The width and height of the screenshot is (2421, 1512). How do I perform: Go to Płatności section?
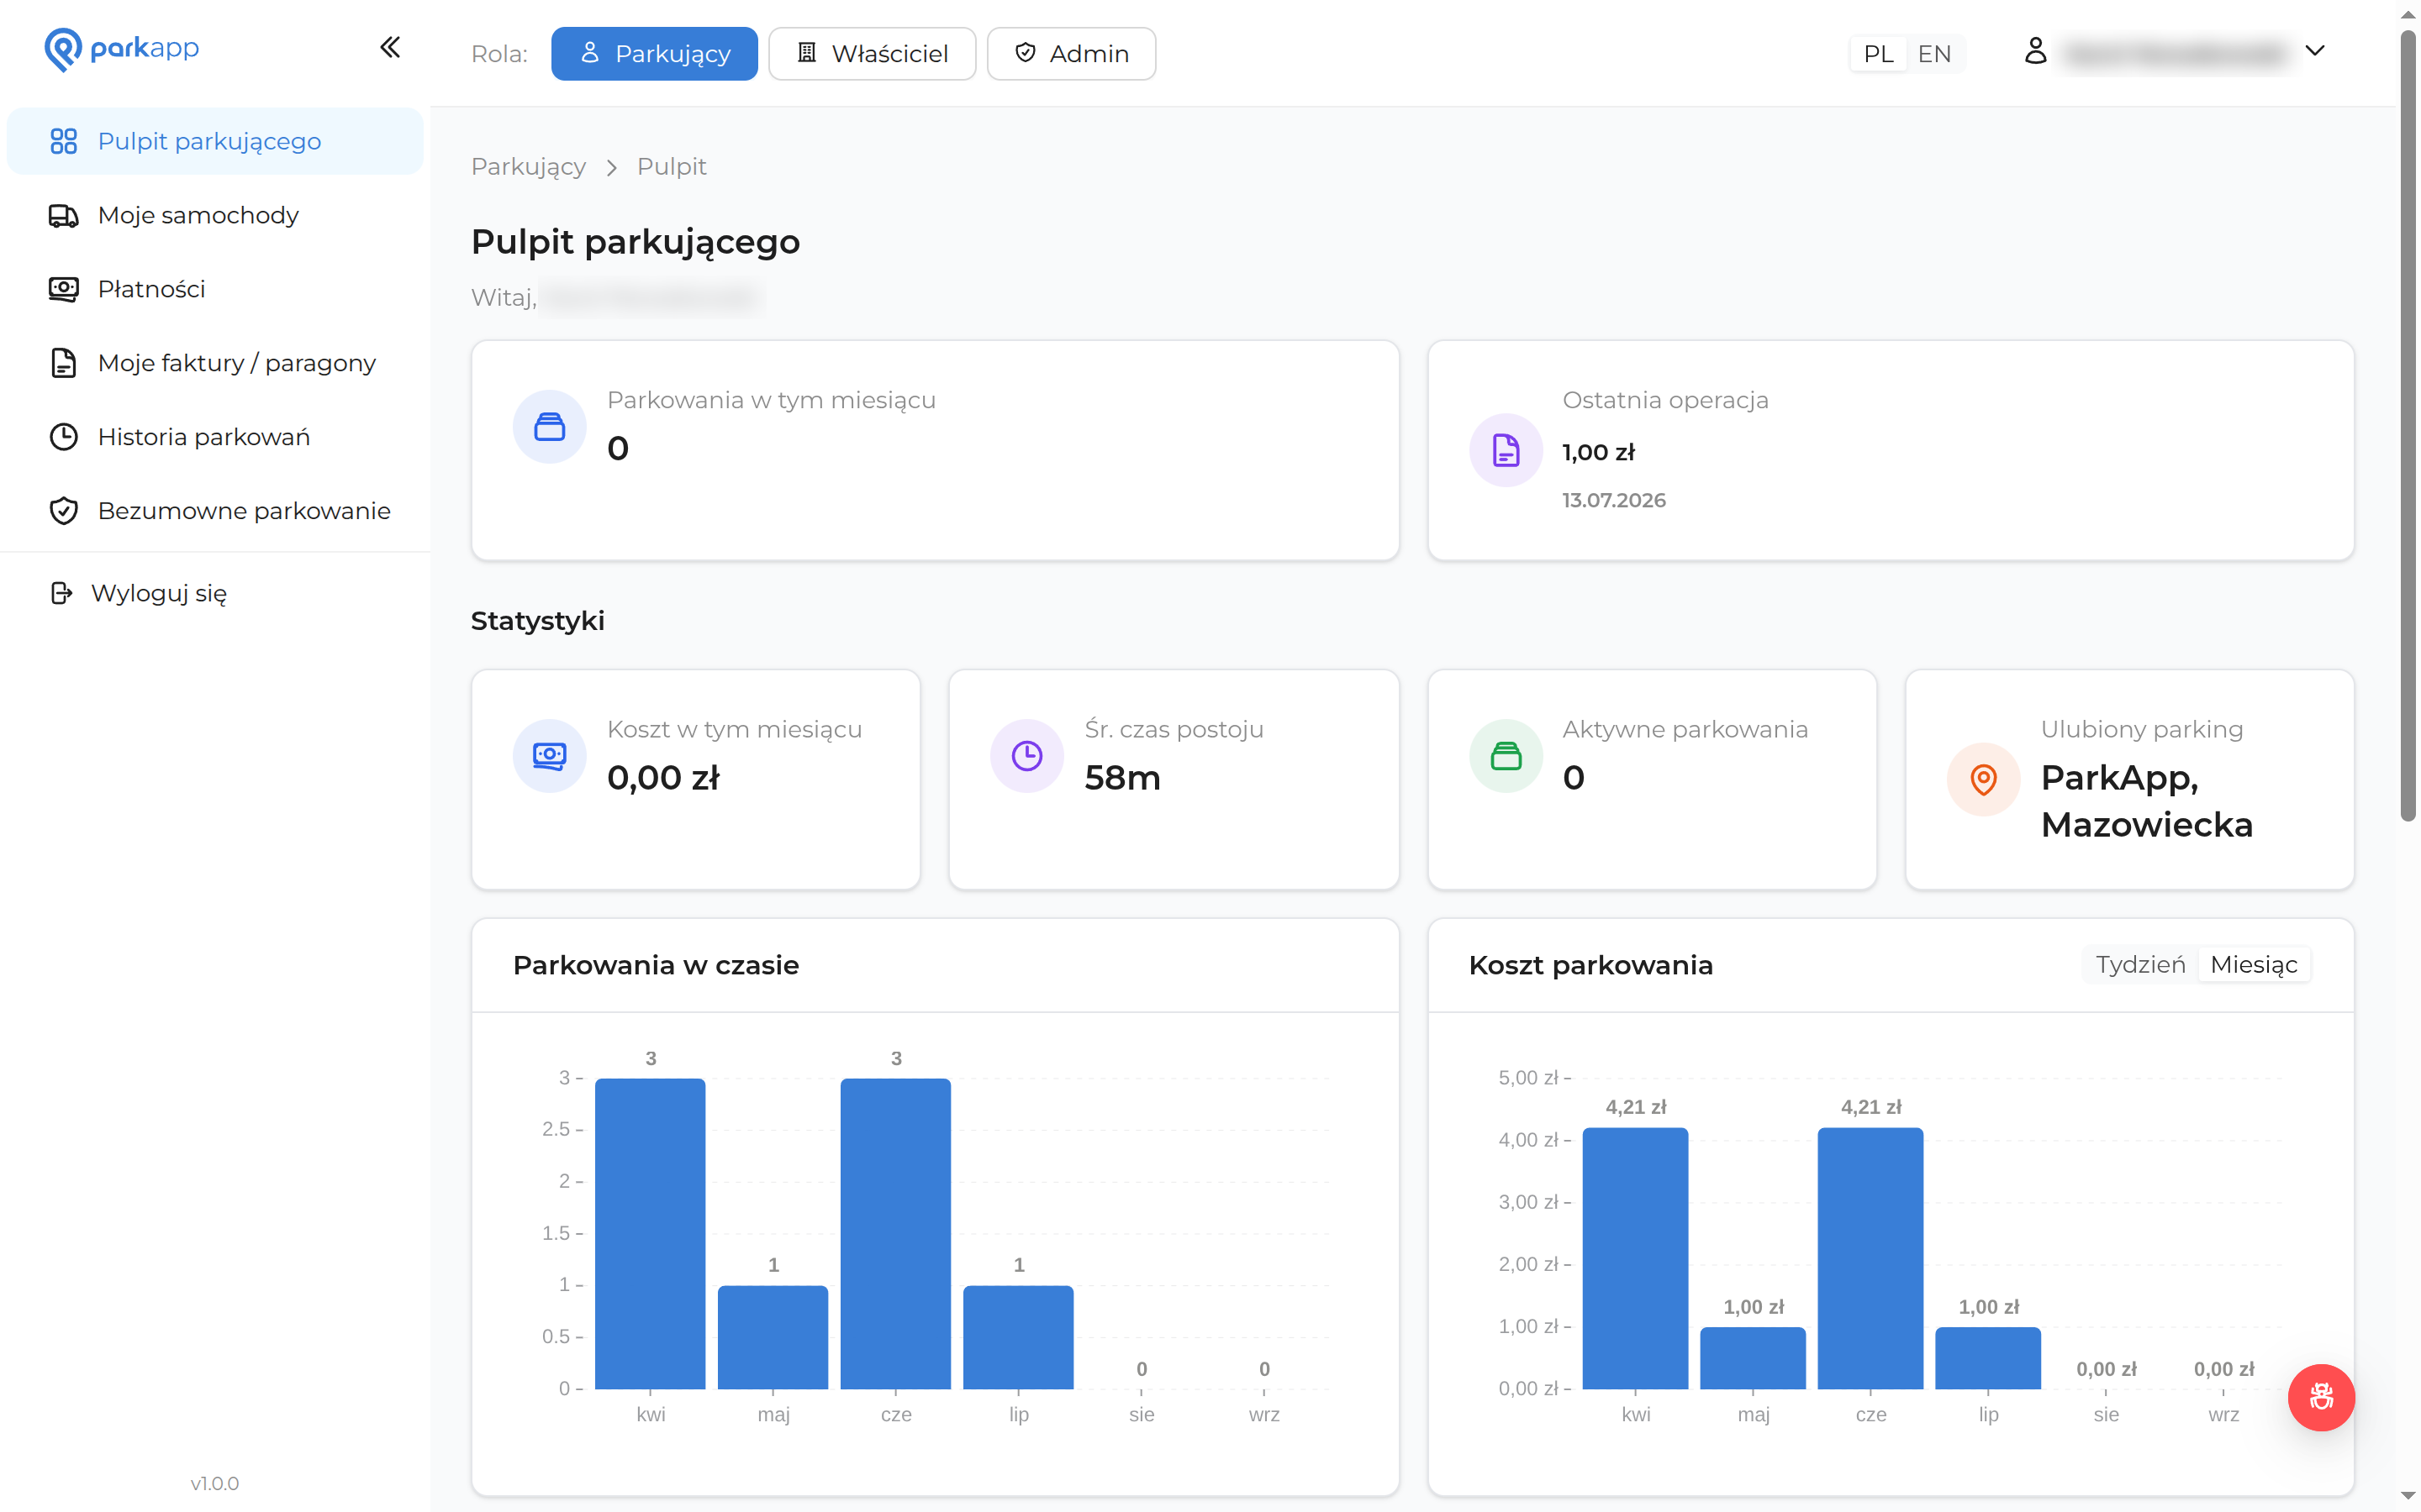tap(215, 289)
